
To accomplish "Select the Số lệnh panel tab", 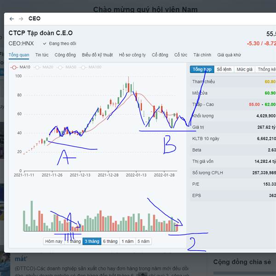I will tap(224, 69).
